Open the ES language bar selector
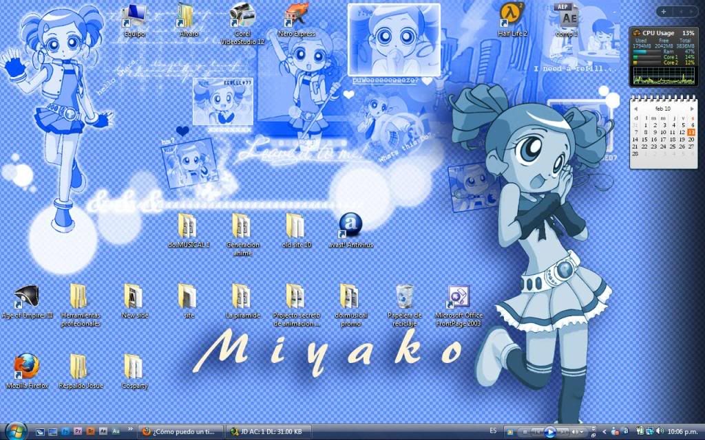Viewport: 705px width, 440px height. coord(493,431)
